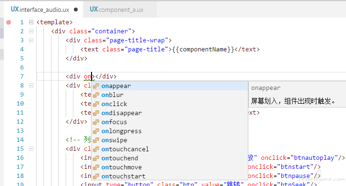This screenshot has width=346, height=186.
Task: Place cursor on {{componentName}} text
Action: point(203,49)
